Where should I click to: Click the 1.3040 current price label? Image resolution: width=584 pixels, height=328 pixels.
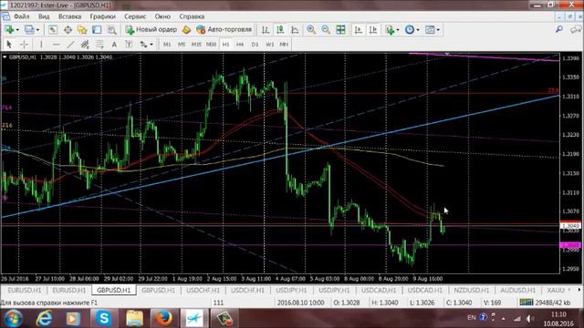(x=570, y=226)
